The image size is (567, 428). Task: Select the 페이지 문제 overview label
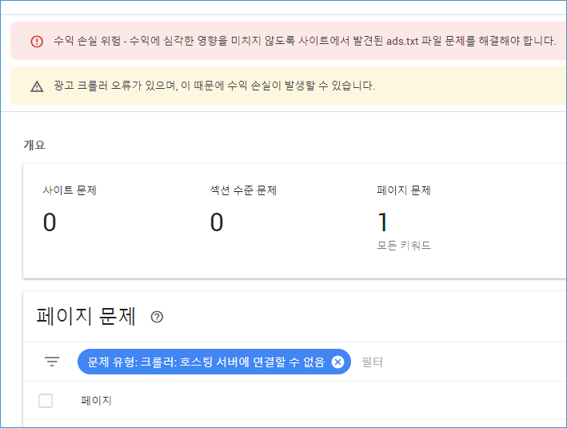(404, 190)
